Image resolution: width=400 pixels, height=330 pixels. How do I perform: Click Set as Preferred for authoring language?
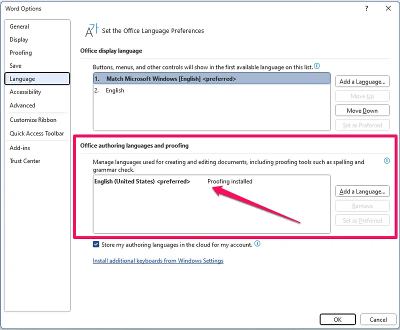tap(362, 220)
